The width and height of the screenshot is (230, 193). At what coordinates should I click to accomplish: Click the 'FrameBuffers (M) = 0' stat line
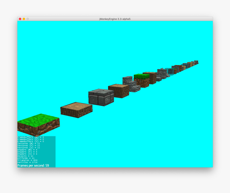[30, 137]
